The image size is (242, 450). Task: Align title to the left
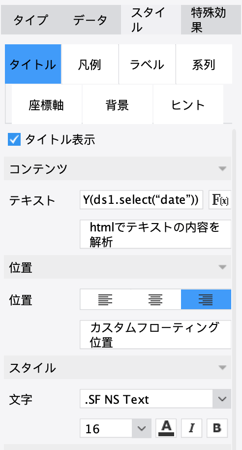pos(105,300)
